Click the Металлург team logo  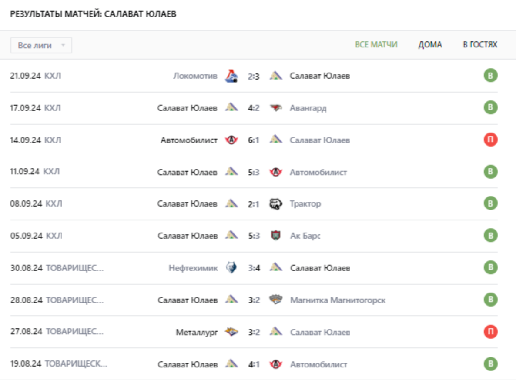click(x=231, y=332)
